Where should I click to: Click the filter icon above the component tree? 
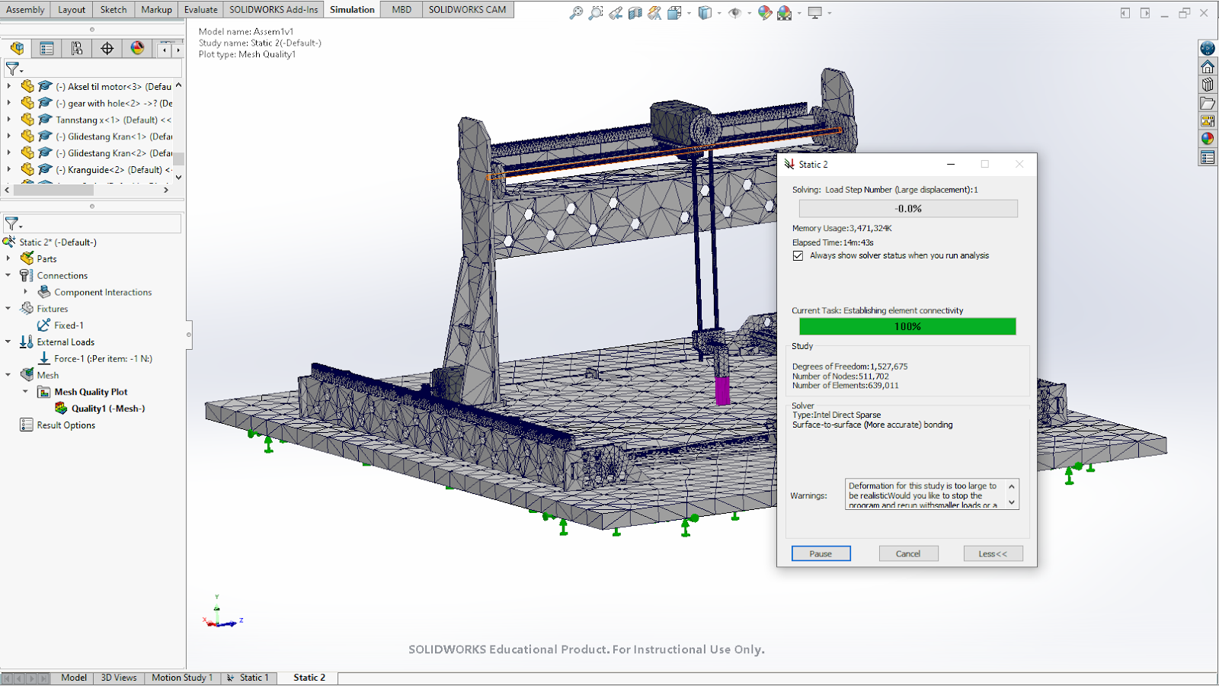tap(13, 69)
